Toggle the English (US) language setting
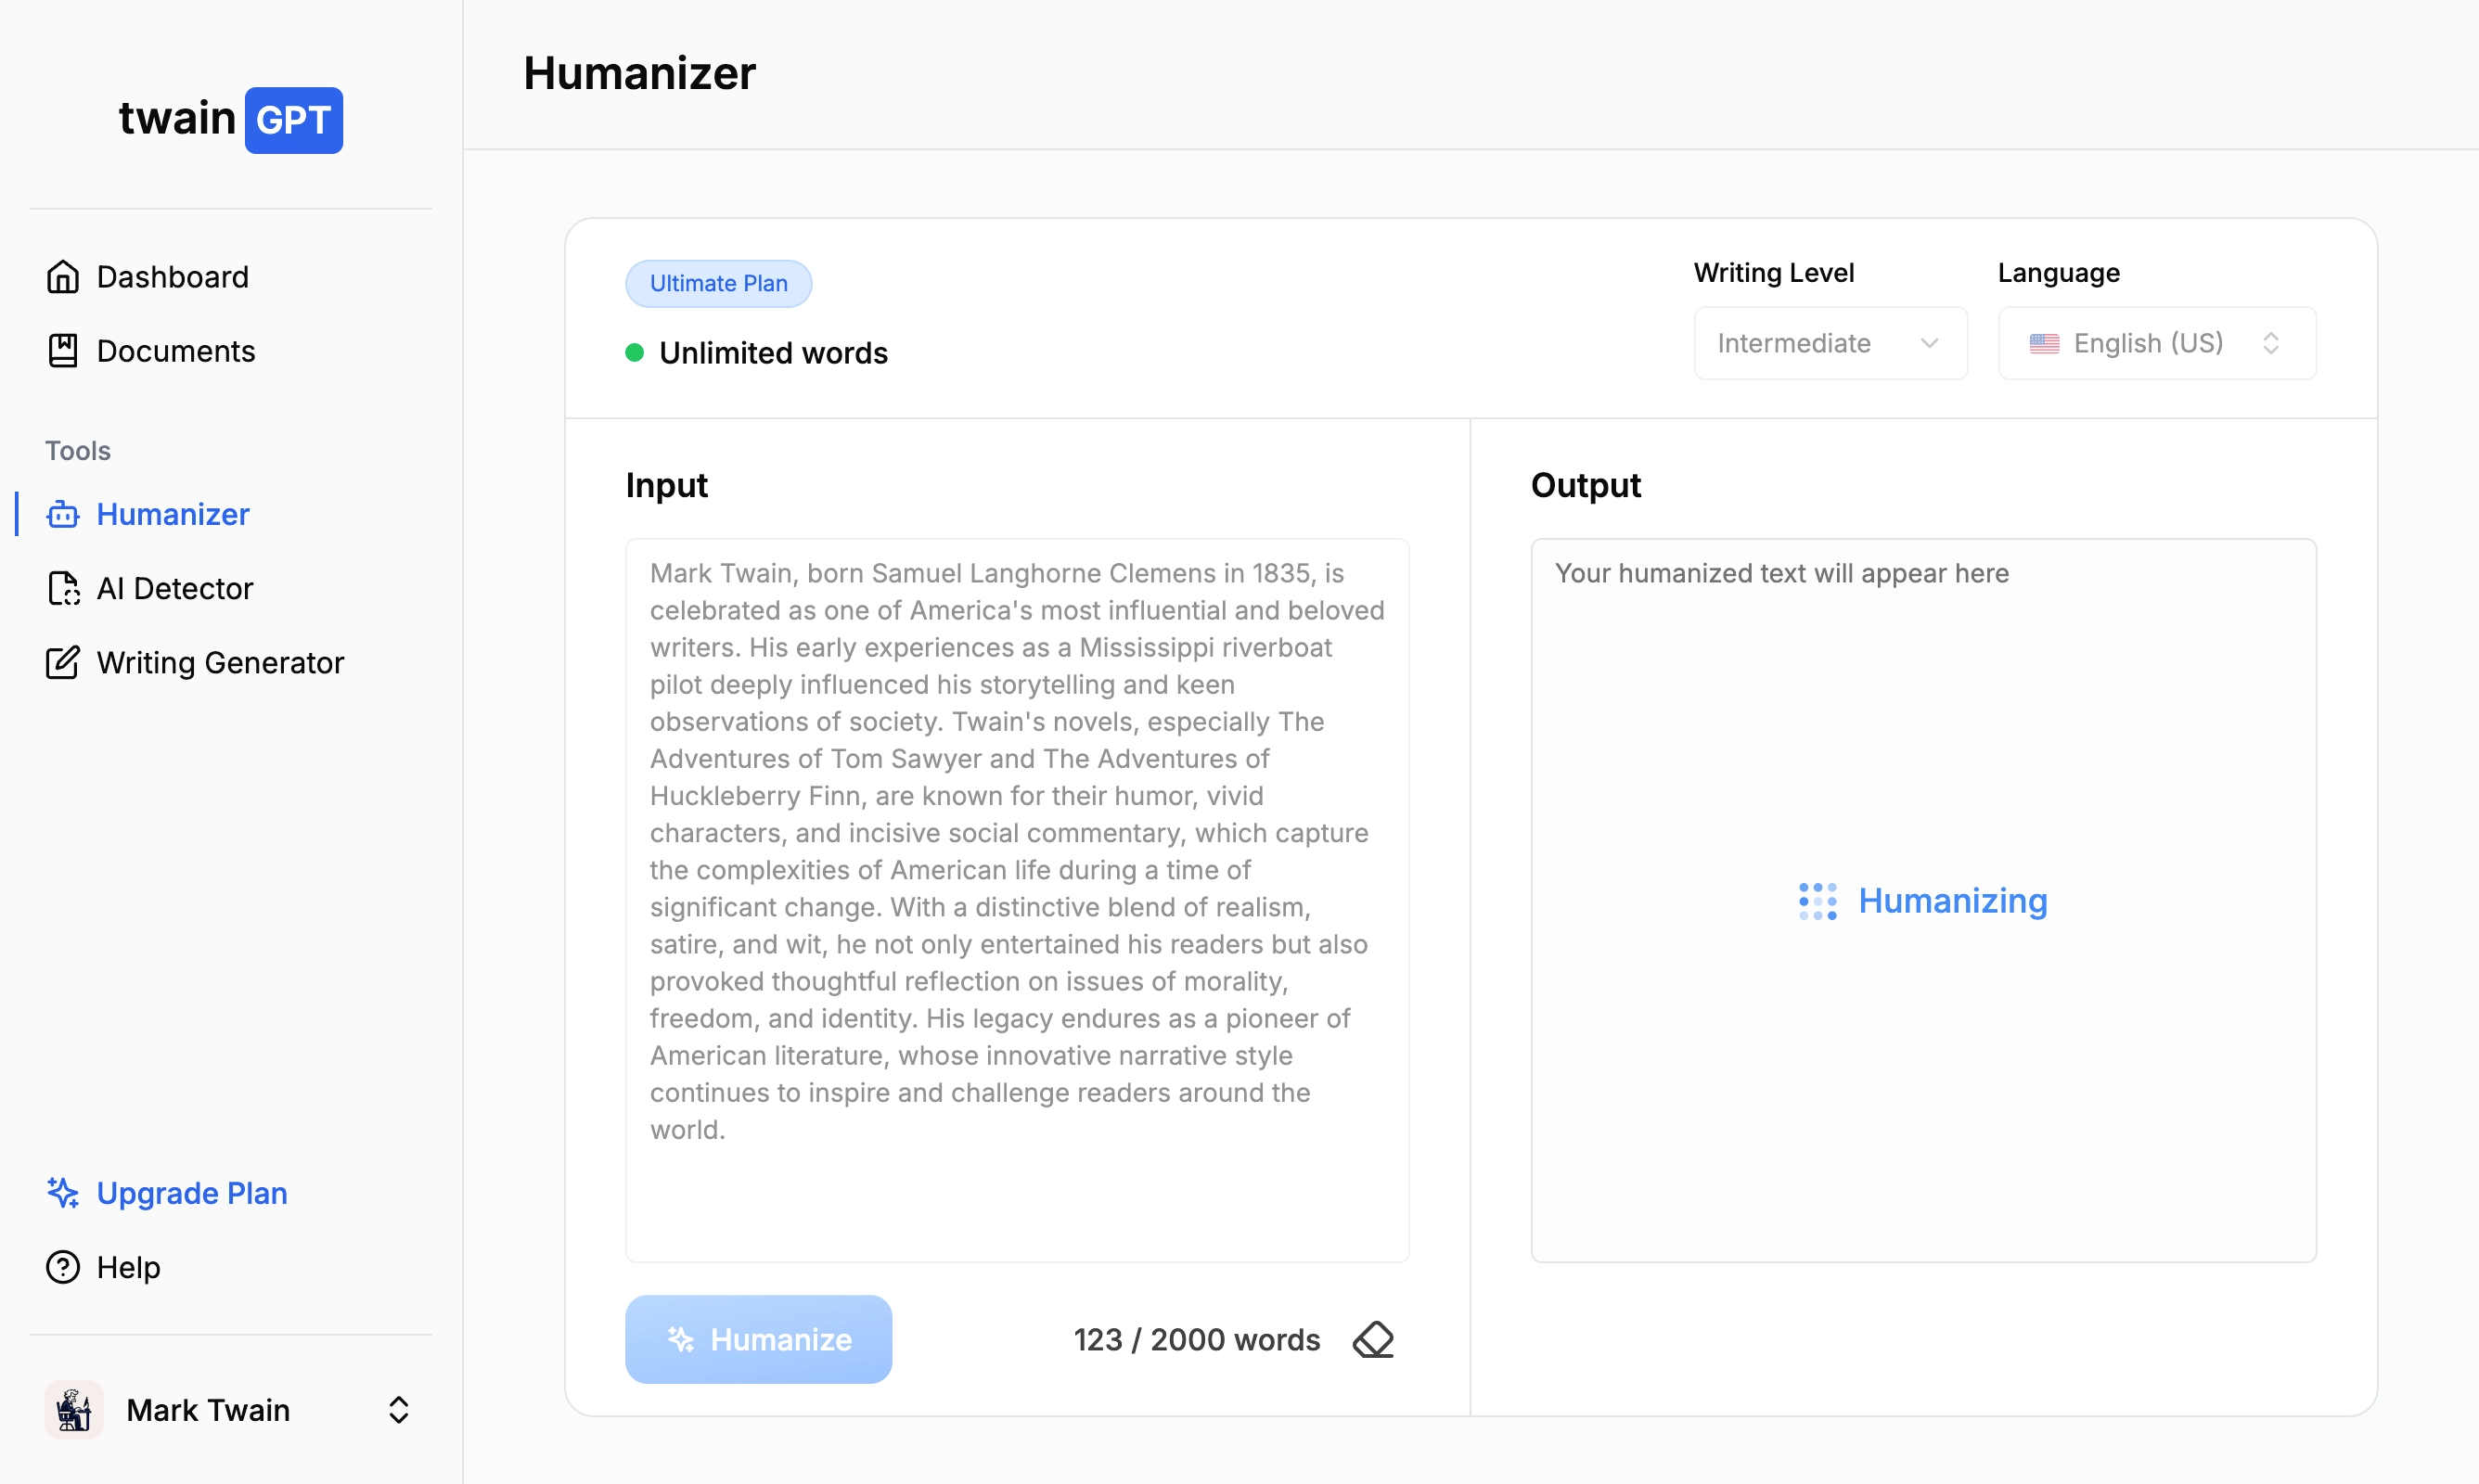This screenshot has height=1484, width=2479. (2157, 343)
